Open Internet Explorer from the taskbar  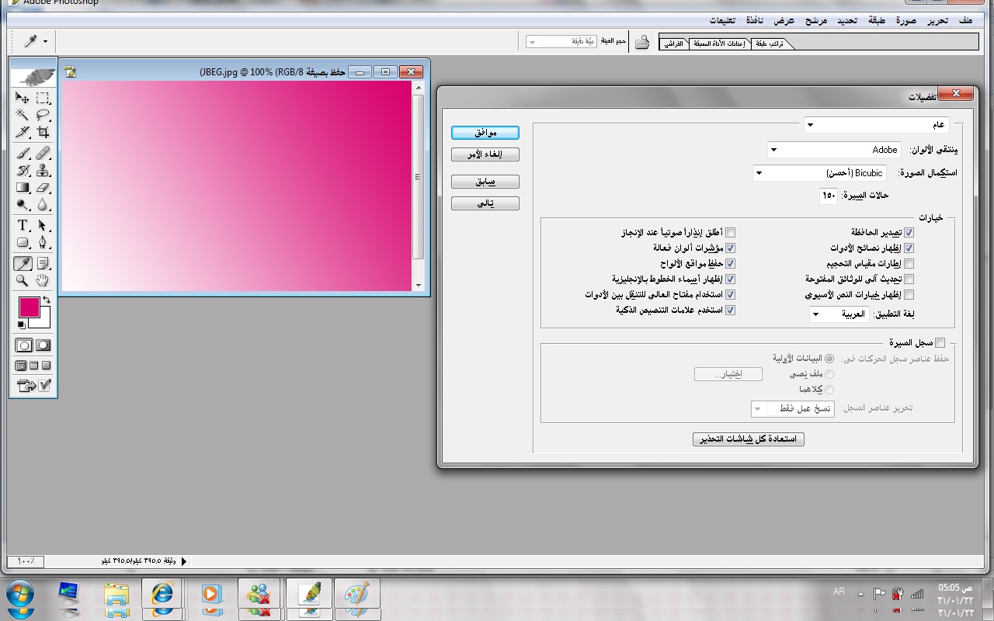tap(162, 595)
